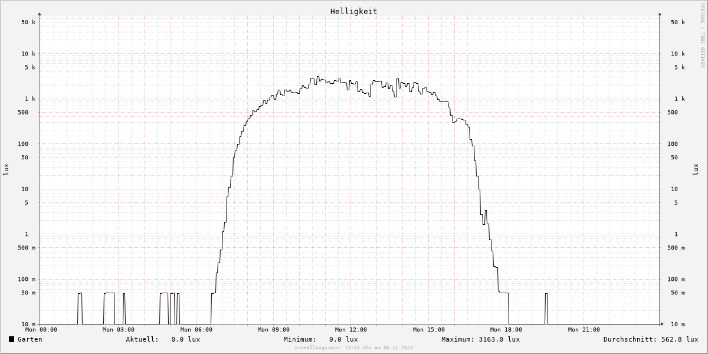The image size is (708, 354).
Task: Choose the "Mon 21:00" time axis label
Action: [x=584, y=330]
